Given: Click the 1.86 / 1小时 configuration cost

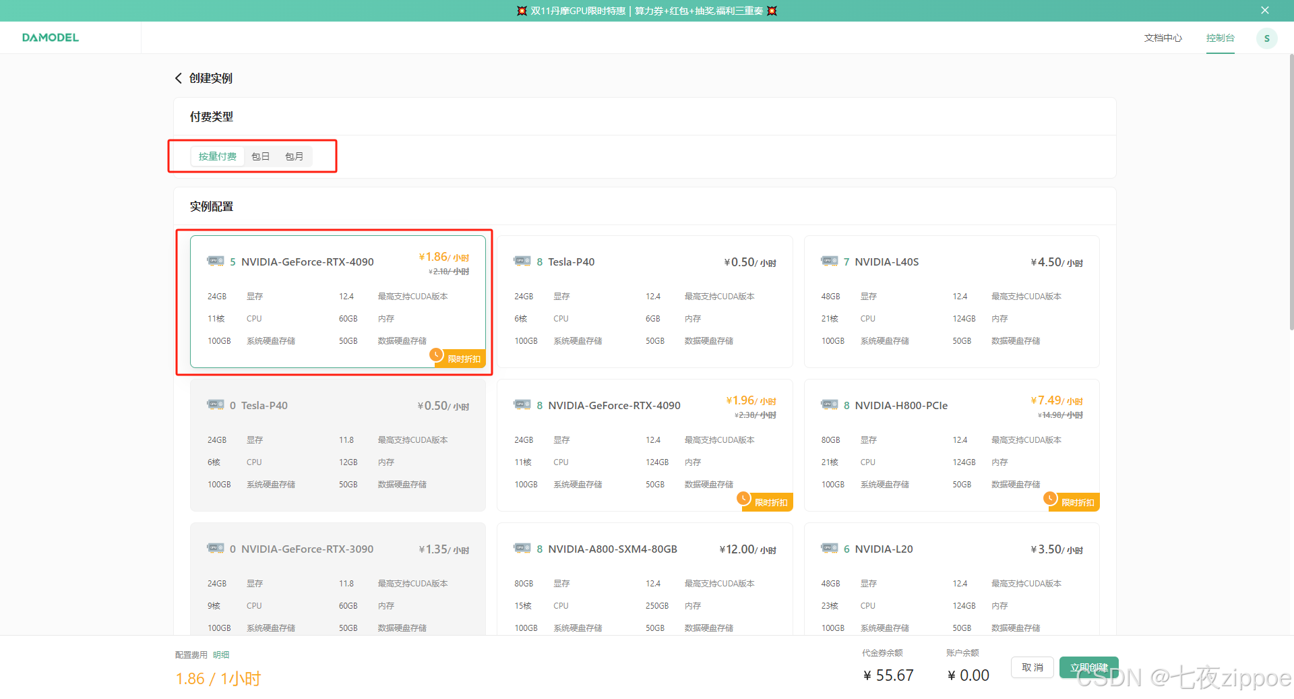Looking at the screenshot, I should click(218, 679).
